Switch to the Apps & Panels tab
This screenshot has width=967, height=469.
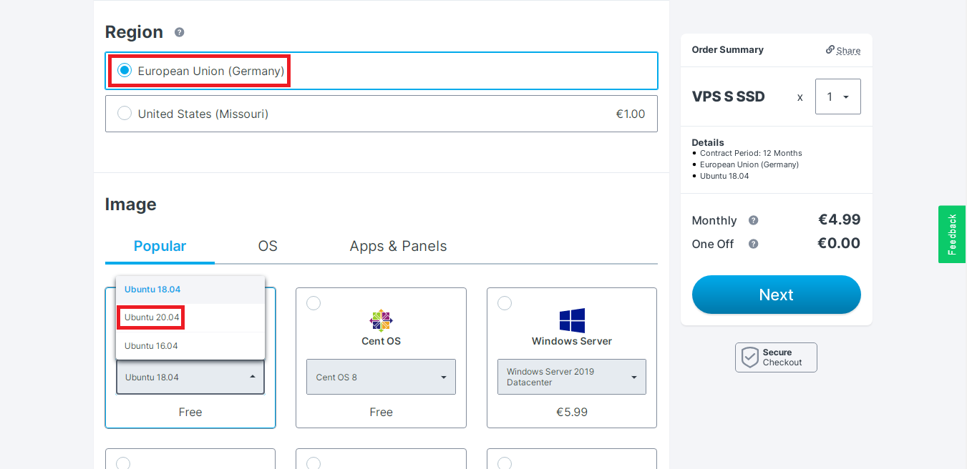(398, 246)
